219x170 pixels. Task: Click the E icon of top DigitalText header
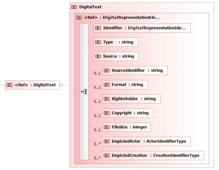74,7
